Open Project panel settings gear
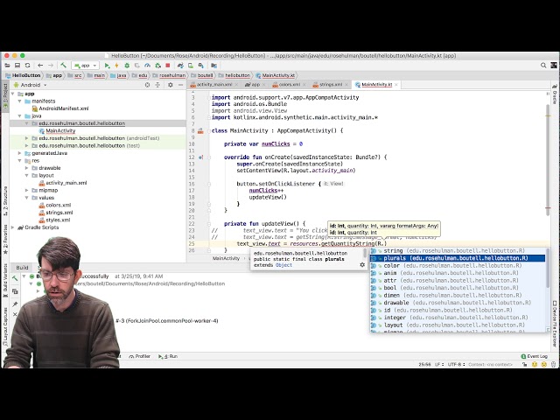The image size is (560, 420). coord(171,85)
